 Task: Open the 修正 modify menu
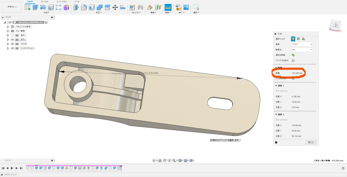coord(99,12)
